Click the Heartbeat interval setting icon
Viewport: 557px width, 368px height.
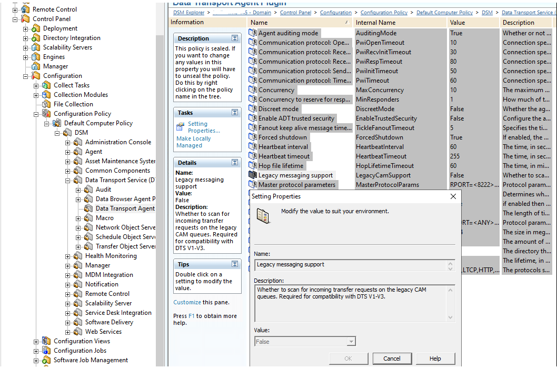coord(252,147)
